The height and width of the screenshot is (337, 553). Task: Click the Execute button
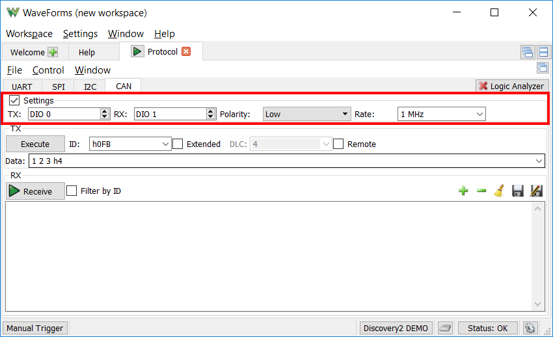point(35,144)
